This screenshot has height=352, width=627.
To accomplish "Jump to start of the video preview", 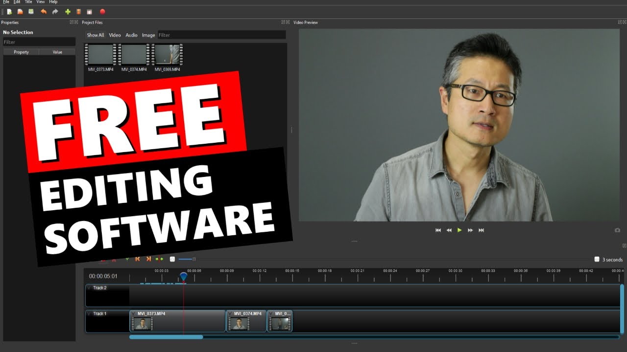I will click(x=438, y=230).
